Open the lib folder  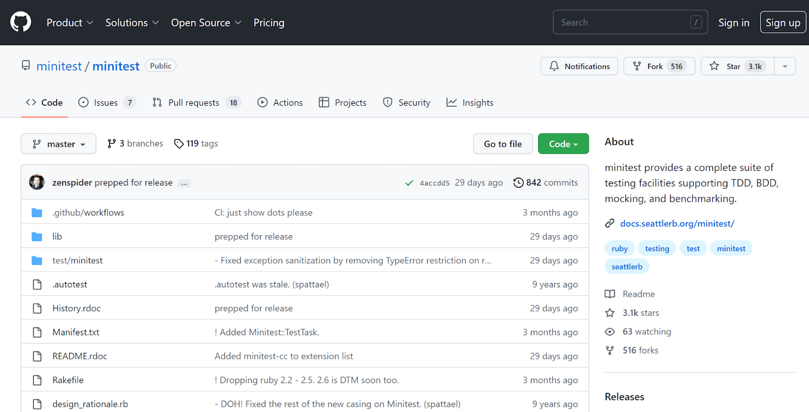click(57, 237)
